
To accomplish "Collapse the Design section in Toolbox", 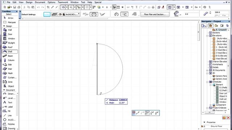I will pyautogui.click(x=4, y=26).
